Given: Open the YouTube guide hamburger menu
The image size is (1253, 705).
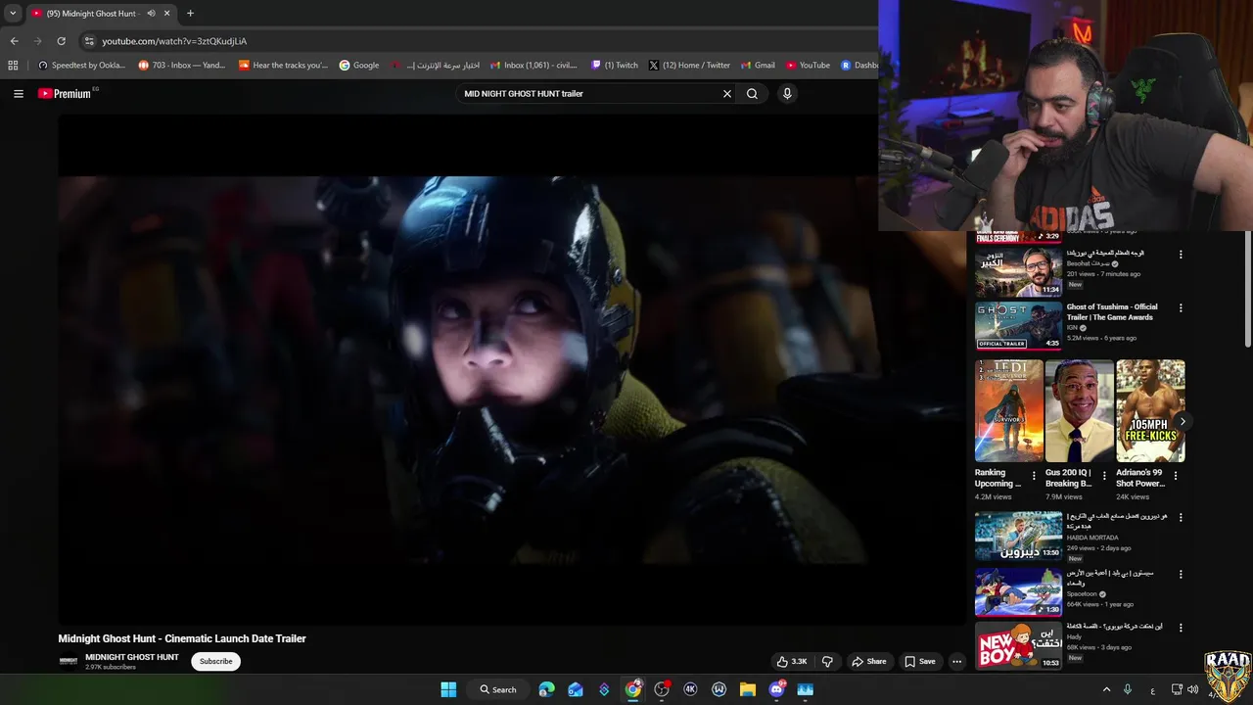Looking at the screenshot, I should pyautogui.click(x=18, y=94).
